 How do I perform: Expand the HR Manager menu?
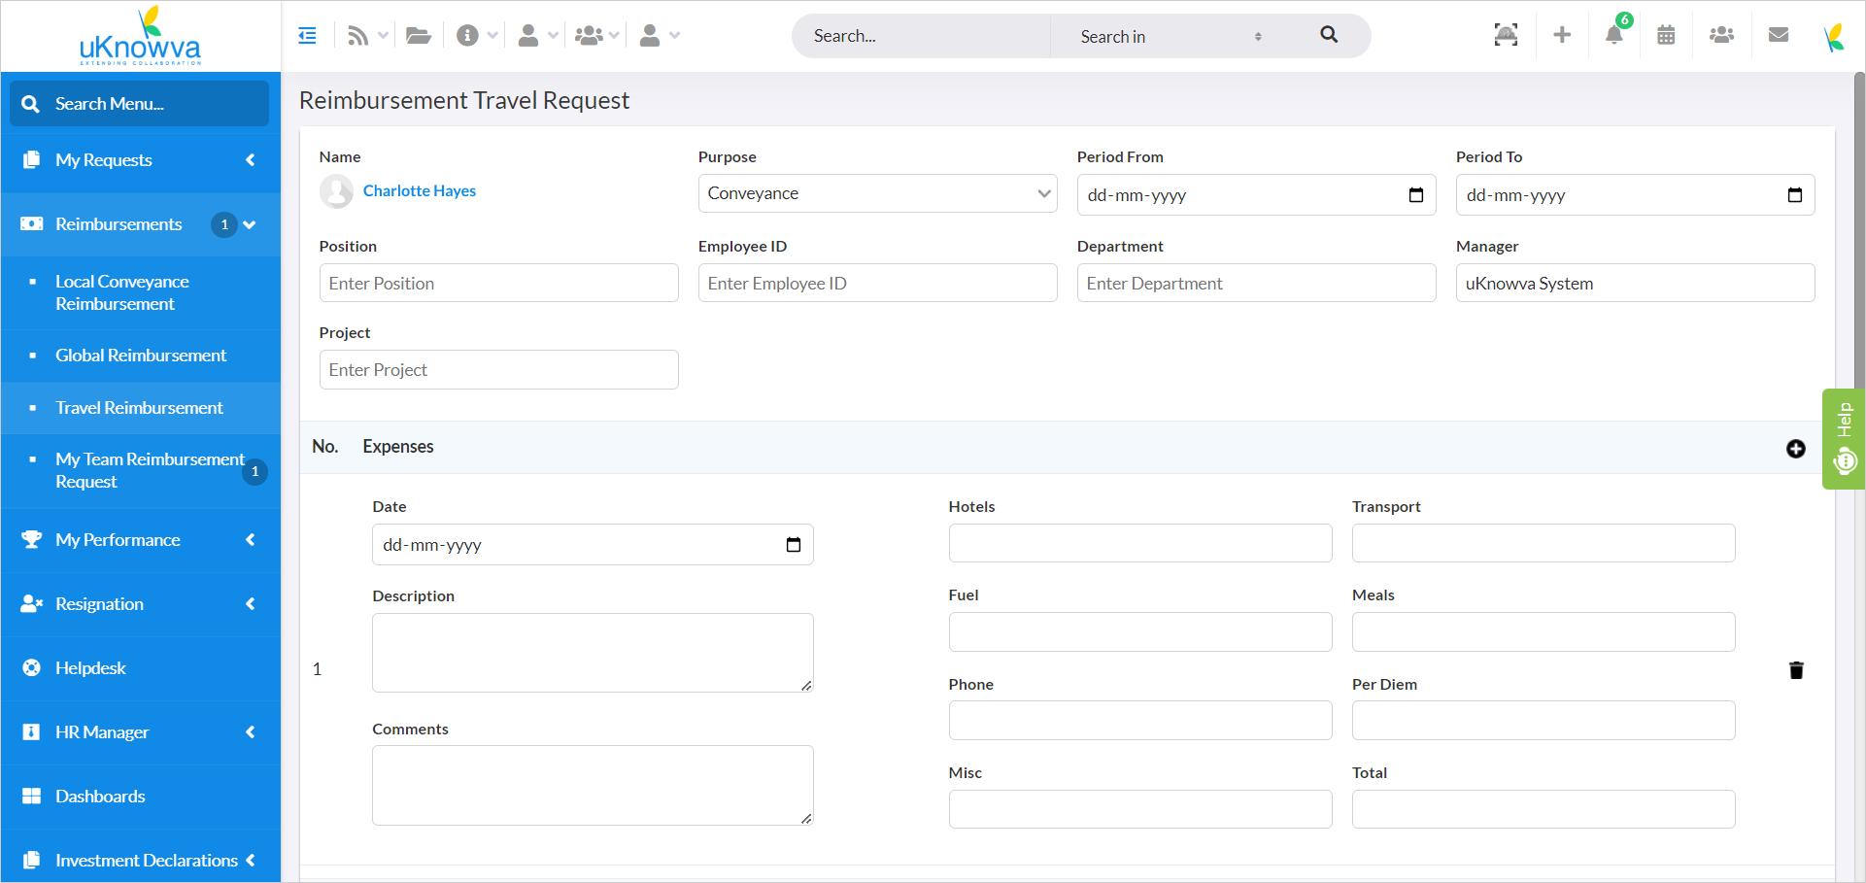click(x=141, y=732)
